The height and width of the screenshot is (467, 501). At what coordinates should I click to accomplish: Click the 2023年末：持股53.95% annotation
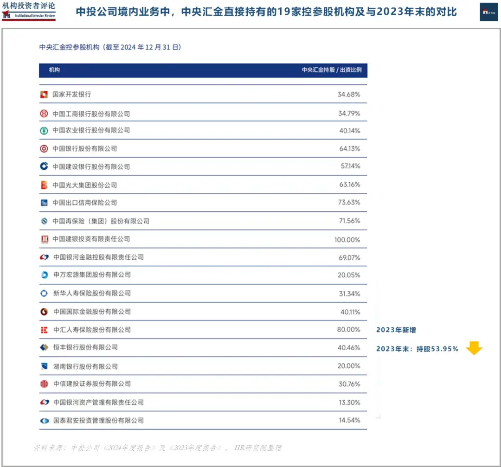pos(417,349)
